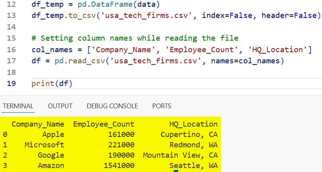Click line number 19 in gutter
322x172 pixels.
tap(11, 83)
